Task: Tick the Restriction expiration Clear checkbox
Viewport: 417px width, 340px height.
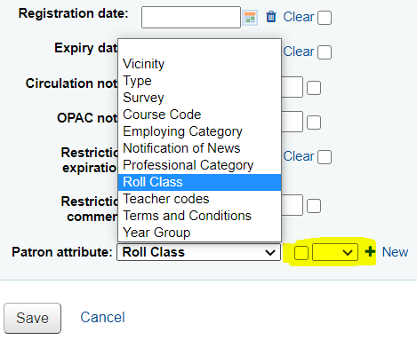Action: 325,157
